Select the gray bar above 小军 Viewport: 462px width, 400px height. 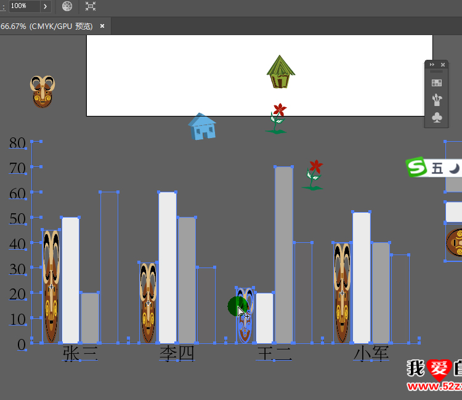click(381, 293)
